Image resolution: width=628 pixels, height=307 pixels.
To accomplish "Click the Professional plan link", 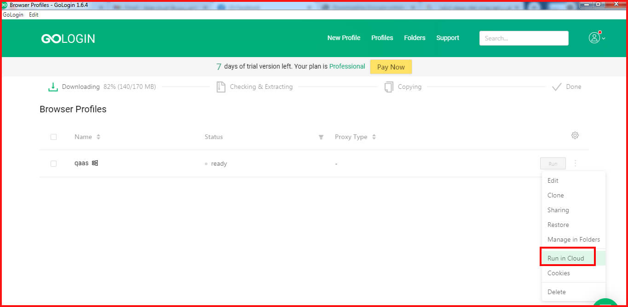I will pyautogui.click(x=347, y=66).
